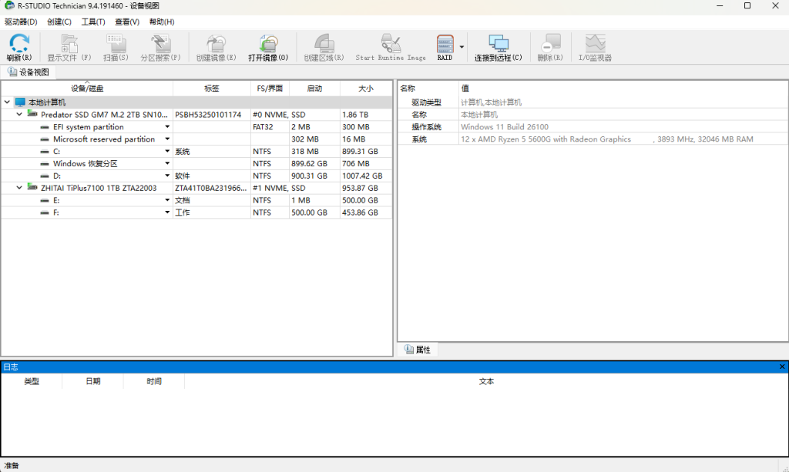Collapse the Predator SSD GM7 drive node
The height and width of the screenshot is (472, 789).
[20, 114]
